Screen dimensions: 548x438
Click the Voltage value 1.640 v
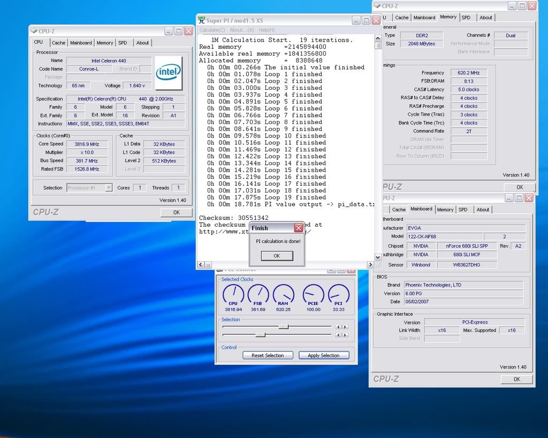137,86
